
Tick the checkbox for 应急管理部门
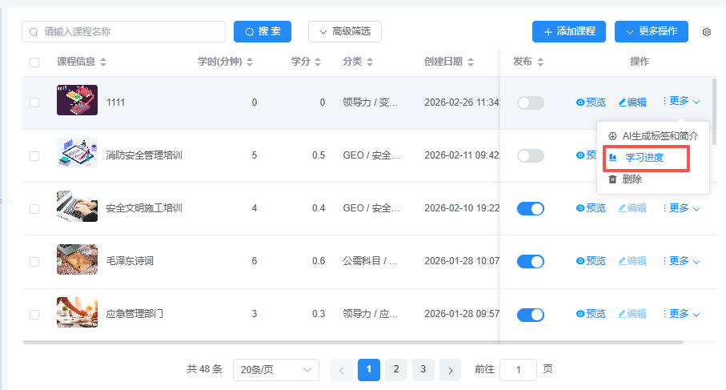[34, 315]
